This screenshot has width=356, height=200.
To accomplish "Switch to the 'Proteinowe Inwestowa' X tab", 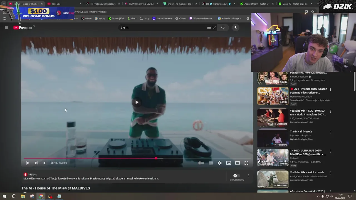I will [x=103, y=4].
